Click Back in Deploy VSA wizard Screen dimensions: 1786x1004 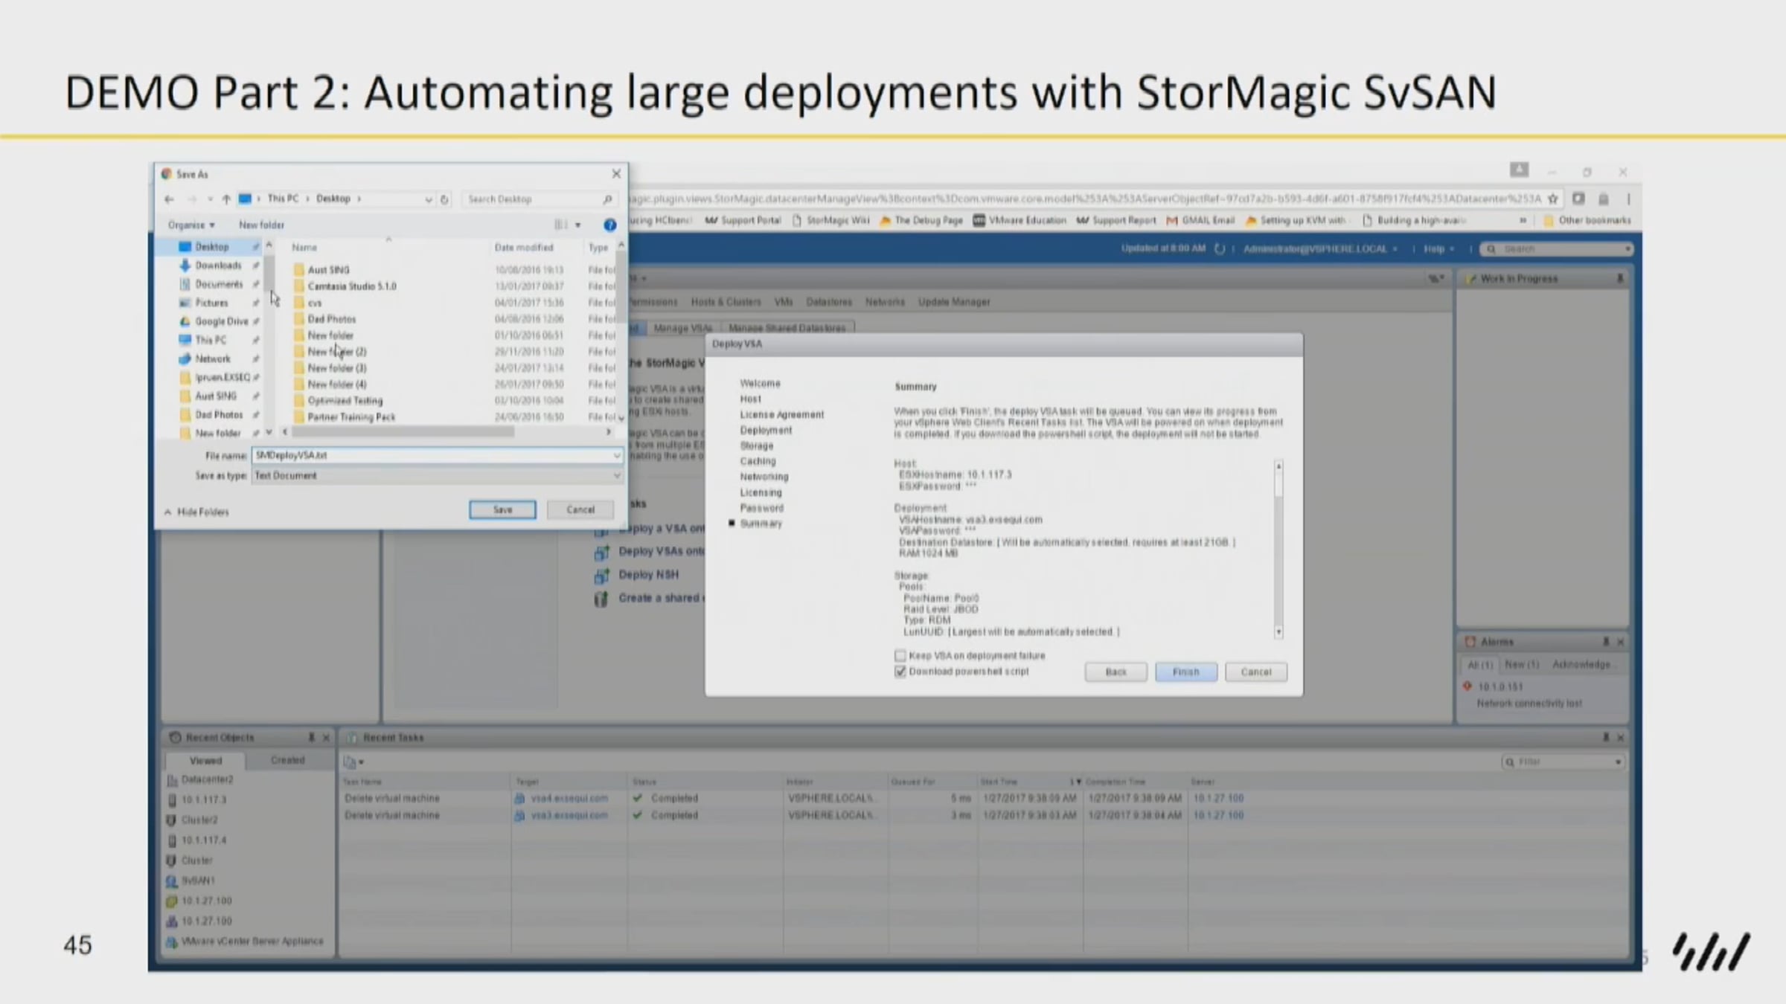point(1116,672)
